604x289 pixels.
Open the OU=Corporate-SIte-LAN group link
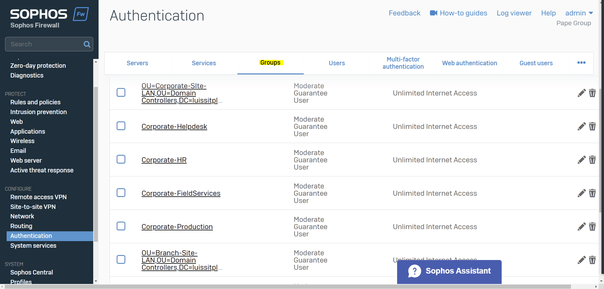tap(182, 93)
